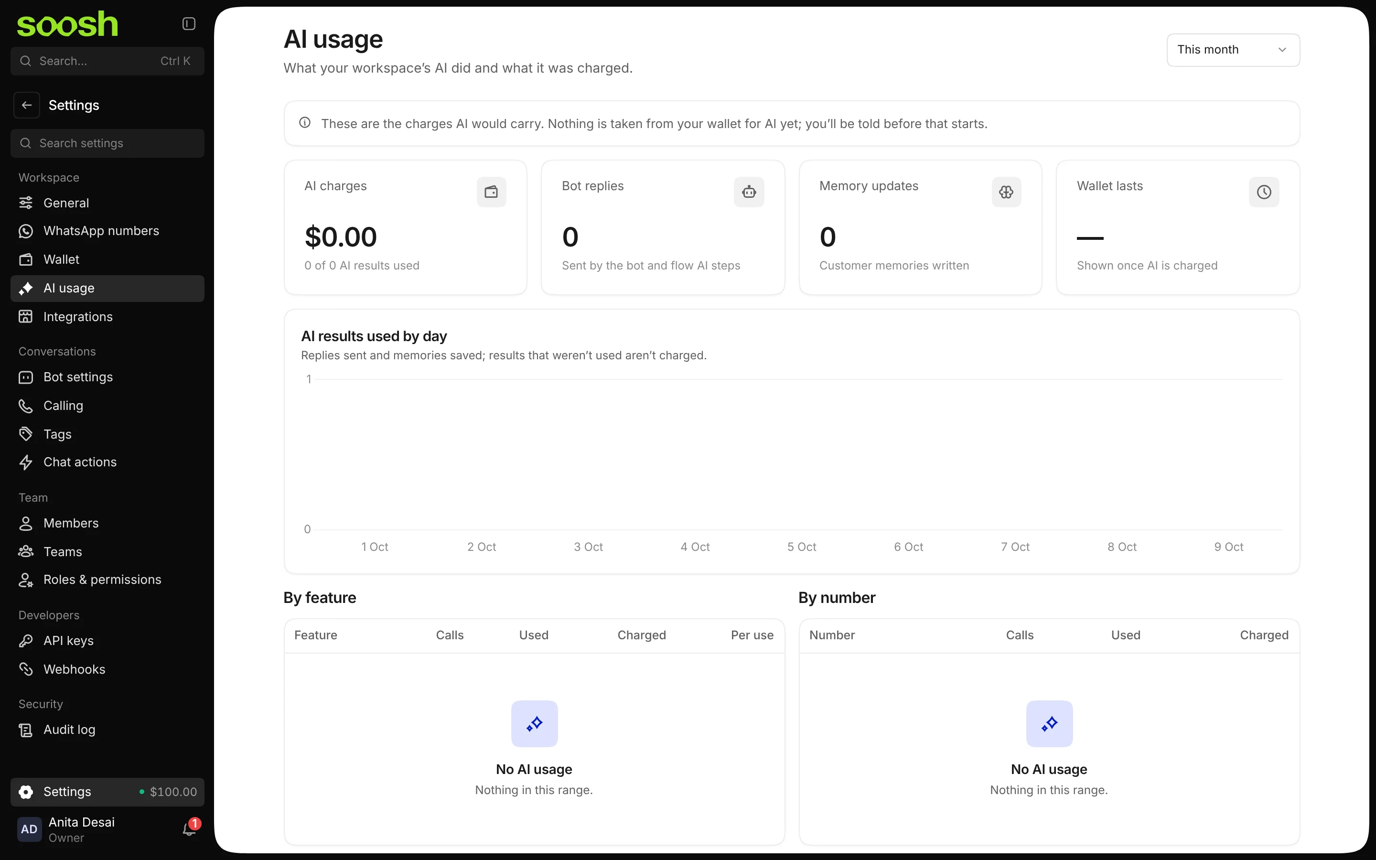Click the Number column header
Image resolution: width=1376 pixels, height=860 pixels.
click(x=832, y=635)
